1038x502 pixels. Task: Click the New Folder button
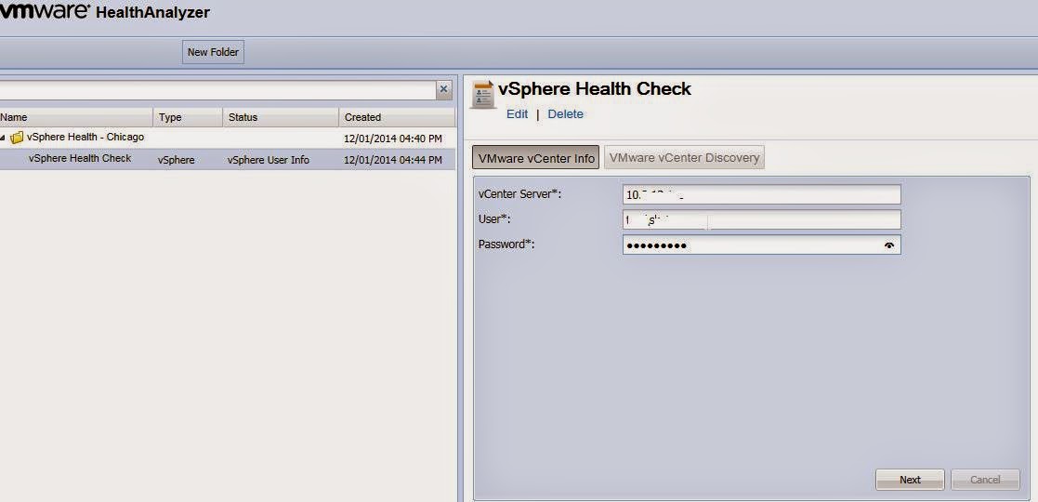point(213,52)
